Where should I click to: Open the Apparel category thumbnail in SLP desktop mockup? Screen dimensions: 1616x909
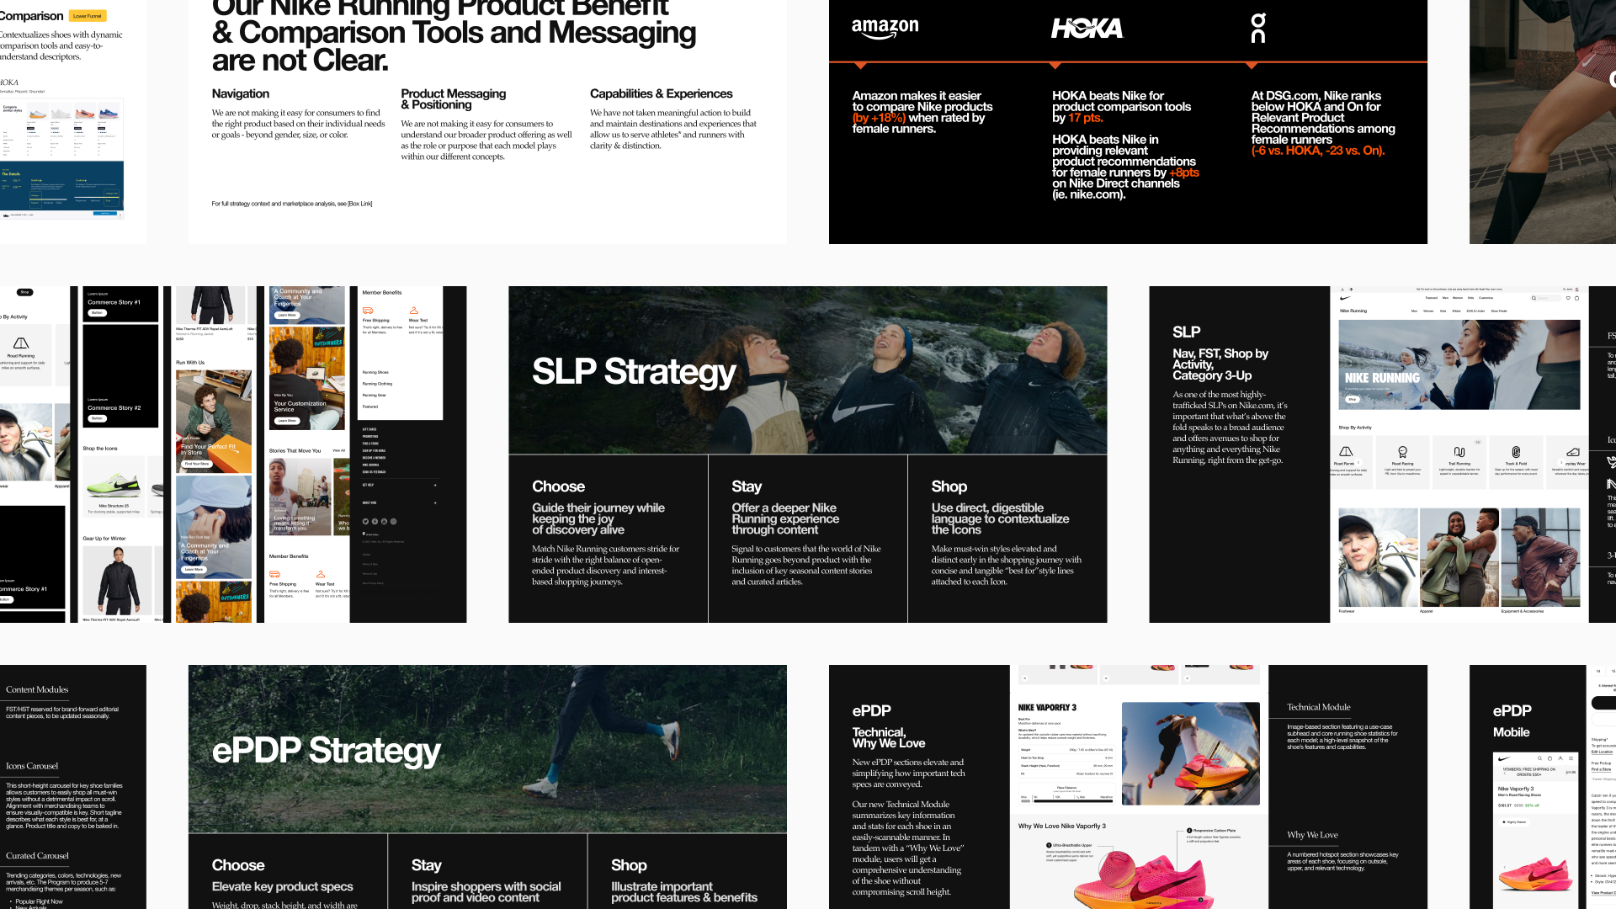[x=1459, y=556]
